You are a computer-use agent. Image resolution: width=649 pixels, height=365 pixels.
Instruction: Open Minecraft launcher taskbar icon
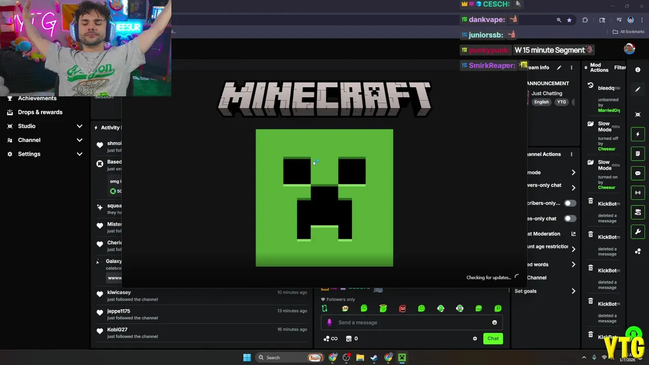(402, 357)
